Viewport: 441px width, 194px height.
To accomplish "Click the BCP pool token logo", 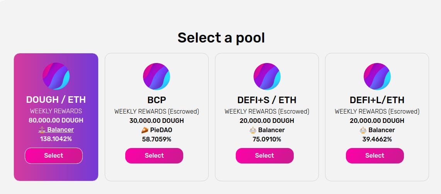I will (x=157, y=77).
